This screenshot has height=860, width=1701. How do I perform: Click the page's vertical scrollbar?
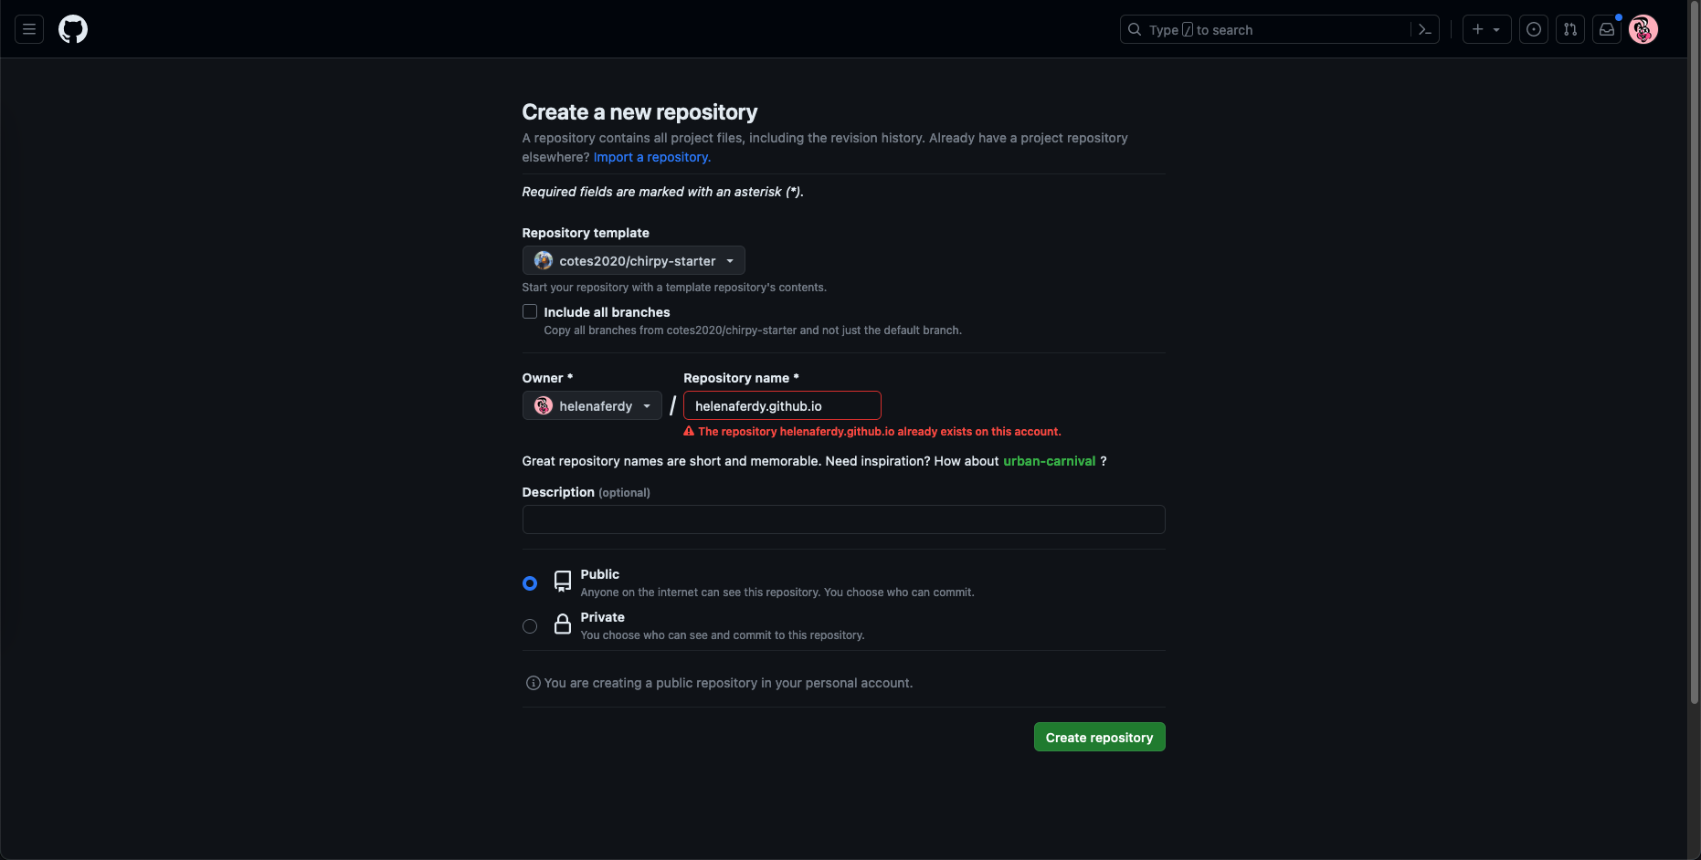[1694, 365]
